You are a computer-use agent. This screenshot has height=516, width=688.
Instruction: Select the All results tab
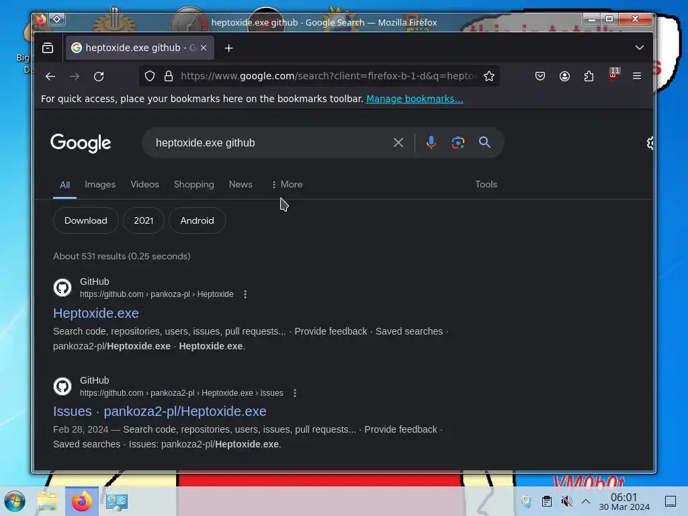click(x=64, y=185)
